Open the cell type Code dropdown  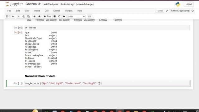point(76,16)
